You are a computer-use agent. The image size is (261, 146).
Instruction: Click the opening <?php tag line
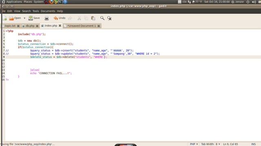click(x=9, y=31)
